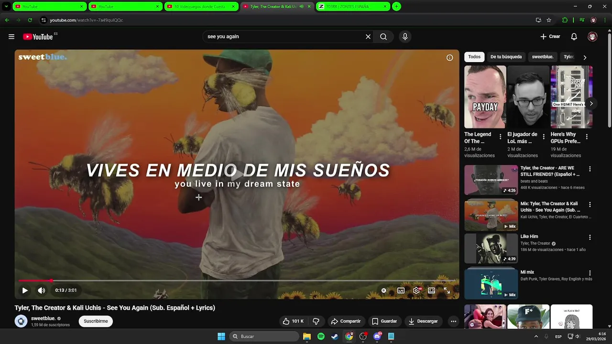Open options for the See You Again mix
Viewport: 612px width, 344px height.
click(590, 204)
